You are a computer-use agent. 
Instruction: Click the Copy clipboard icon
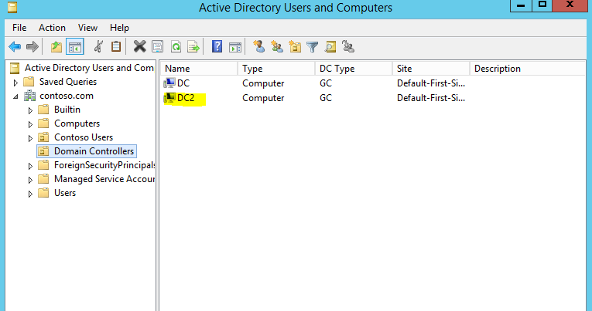pos(116,46)
